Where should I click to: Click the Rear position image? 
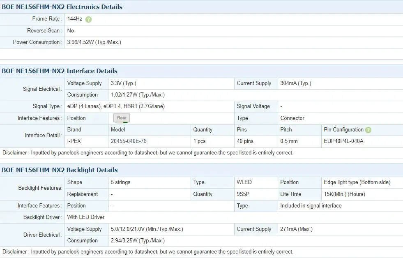pos(122,118)
